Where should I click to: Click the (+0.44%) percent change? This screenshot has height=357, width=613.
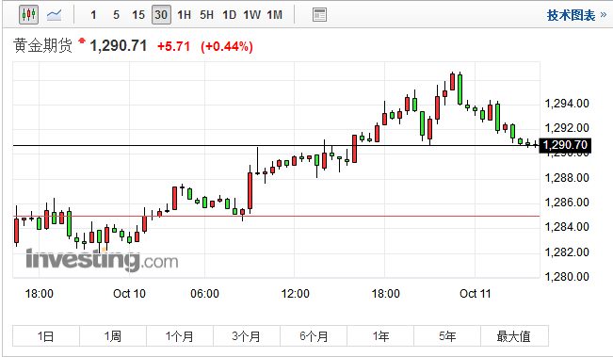pos(227,46)
